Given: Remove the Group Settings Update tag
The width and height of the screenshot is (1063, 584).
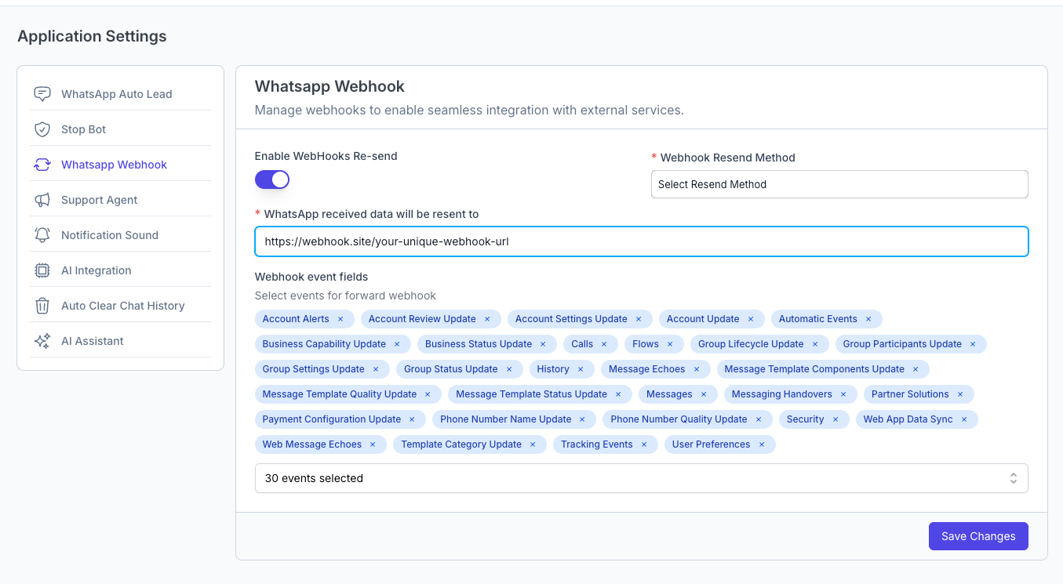Looking at the screenshot, I should (376, 369).
